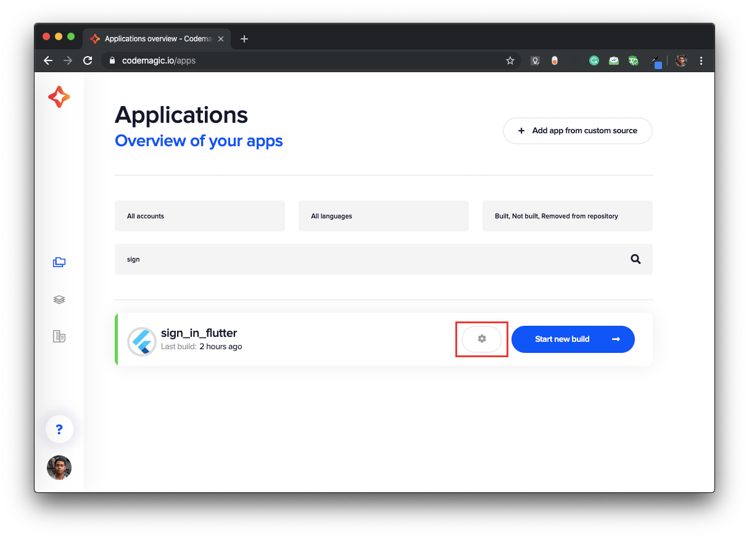Open the All languages filter
This screenshot has height=538, width=749.
[383, 216]
